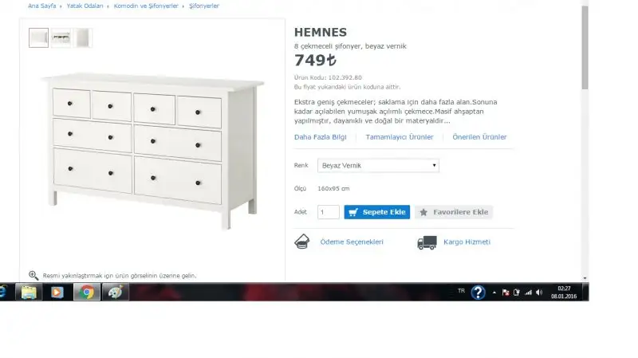Add product with Sepete Ekle button
This screenshot has width=638, height=358.
(376, 212)
